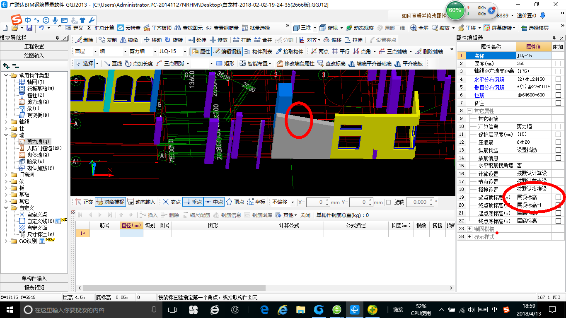Select the 合并 merge tool
This screenshot has width=566, height=318.
coord(264,40)
